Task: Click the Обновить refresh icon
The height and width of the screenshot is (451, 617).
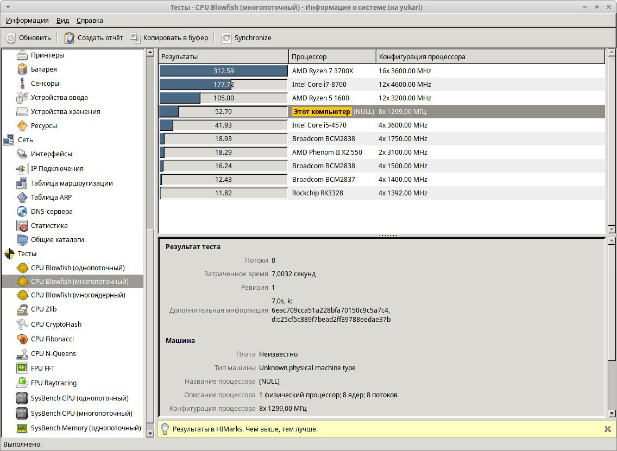Action: tap(11, 38)
